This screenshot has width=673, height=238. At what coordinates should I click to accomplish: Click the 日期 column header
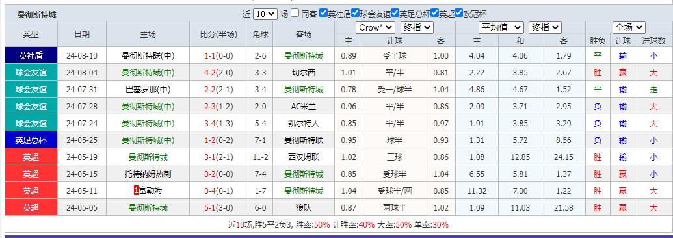(x=82, y=34)
